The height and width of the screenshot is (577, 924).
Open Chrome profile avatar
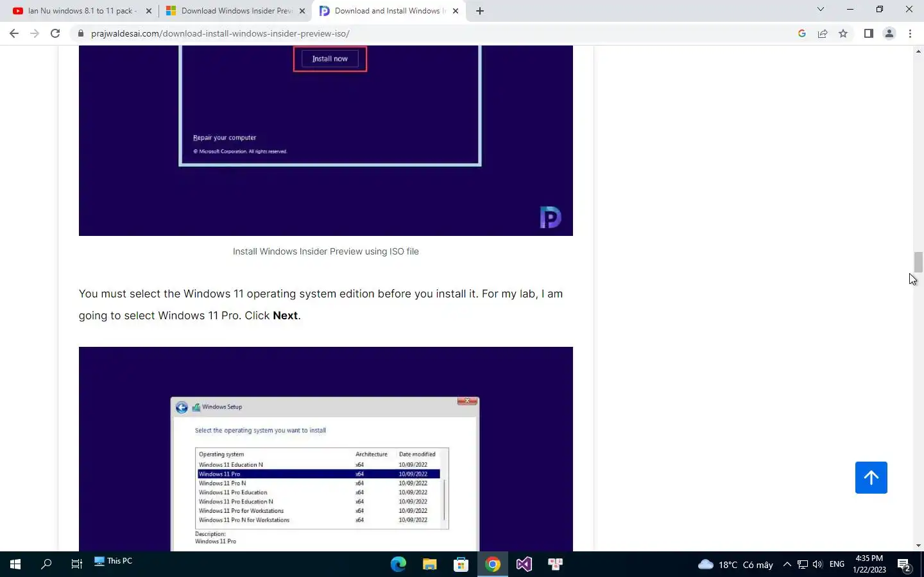[x=889, y=33]
